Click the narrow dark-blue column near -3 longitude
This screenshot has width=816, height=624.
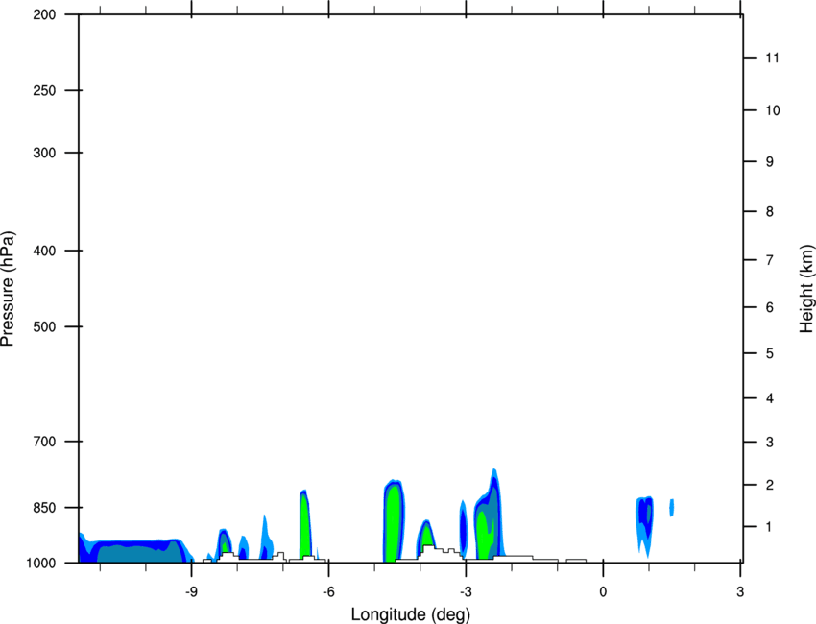[x=463, y=527]
